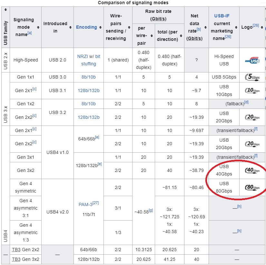Open citation [26] after Logo header
The height and width of the screenshot is (265, 266).
[x=256, y=25]
